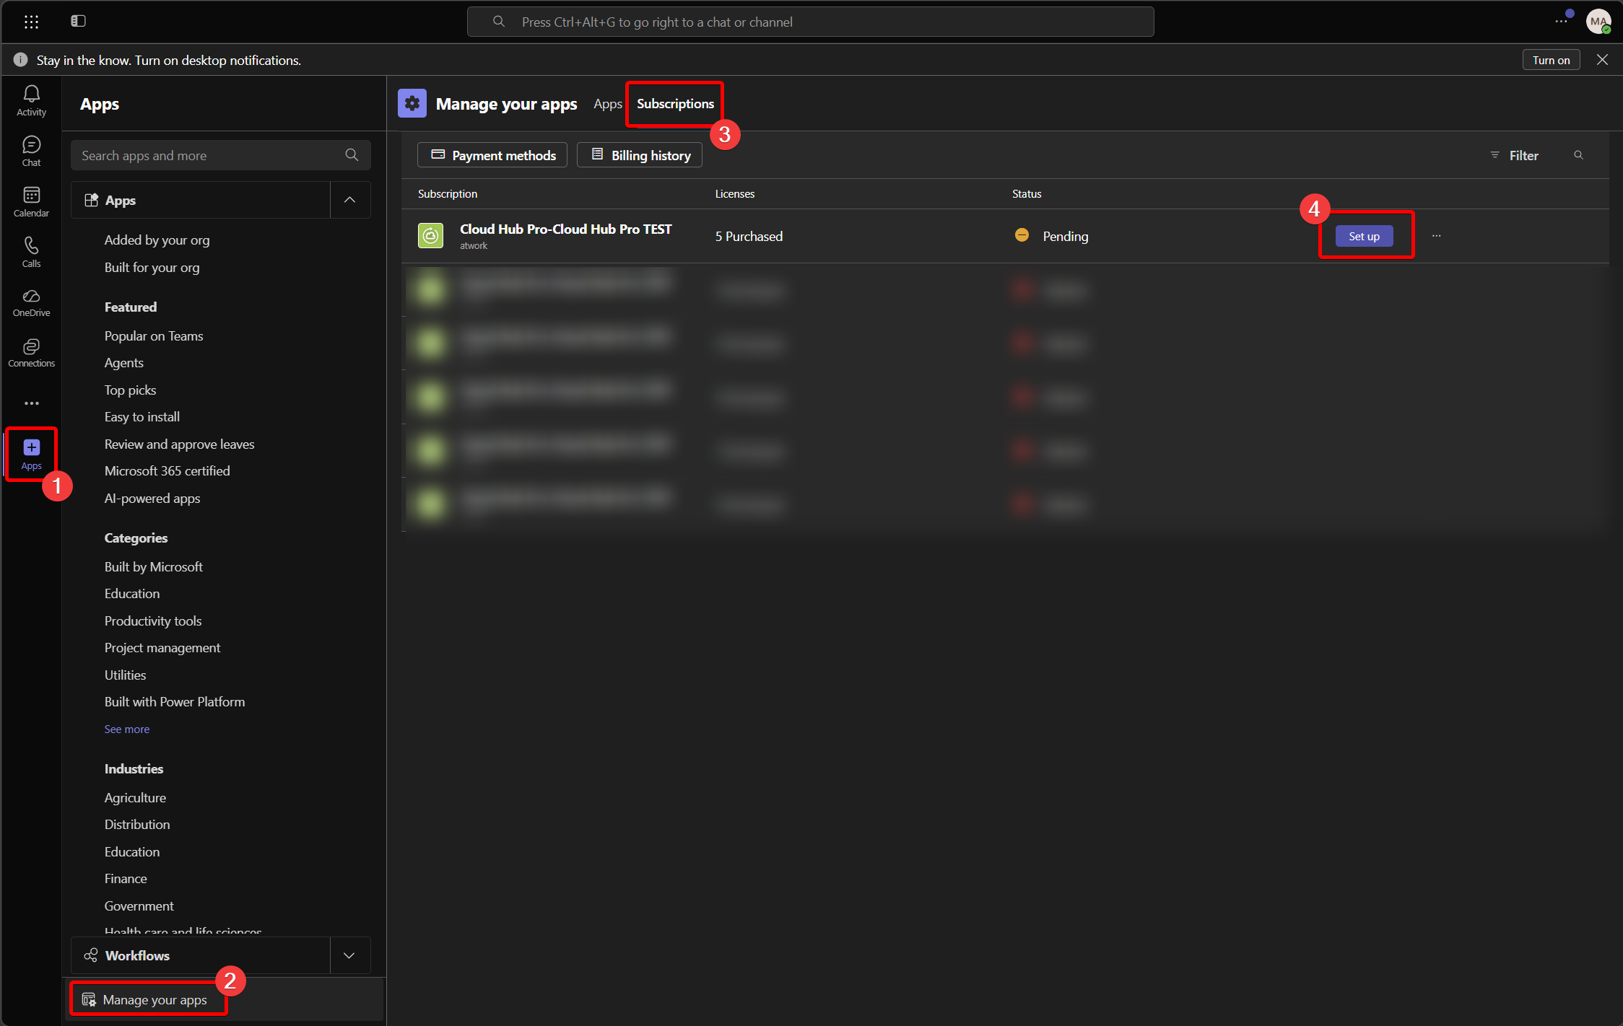
Task: Click the Pending status text
Action: point(1065,237)
